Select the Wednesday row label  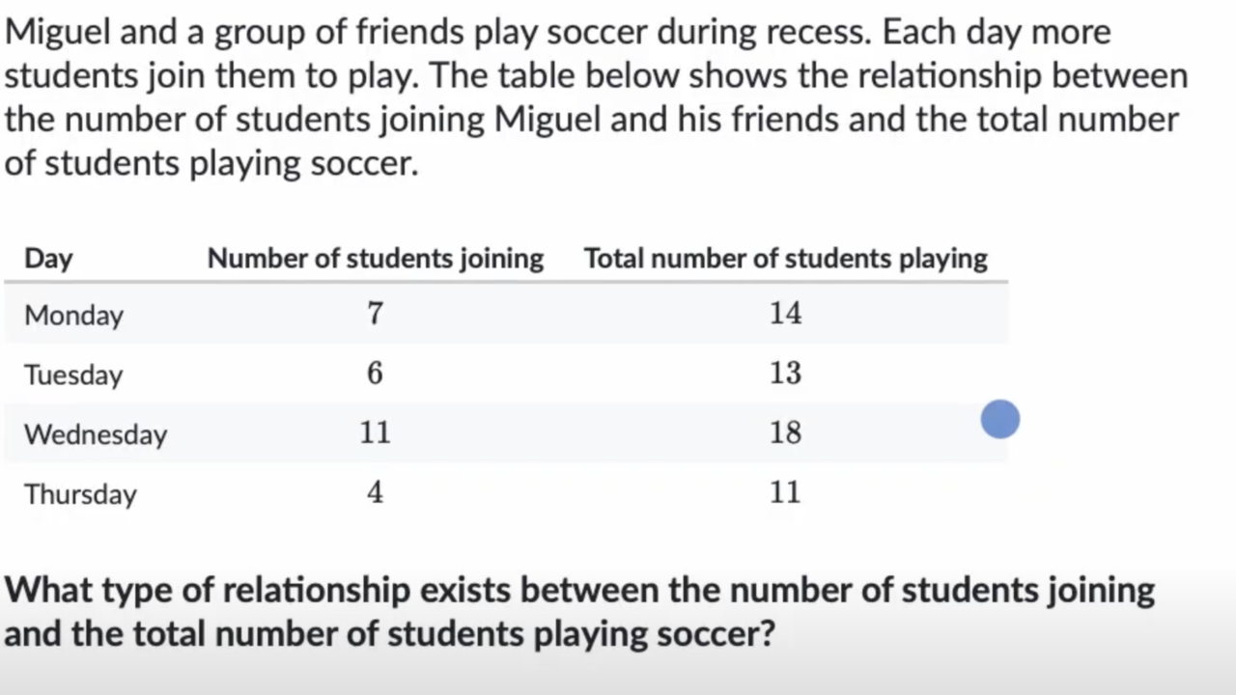pyautogui.click(x=96, y=434)
